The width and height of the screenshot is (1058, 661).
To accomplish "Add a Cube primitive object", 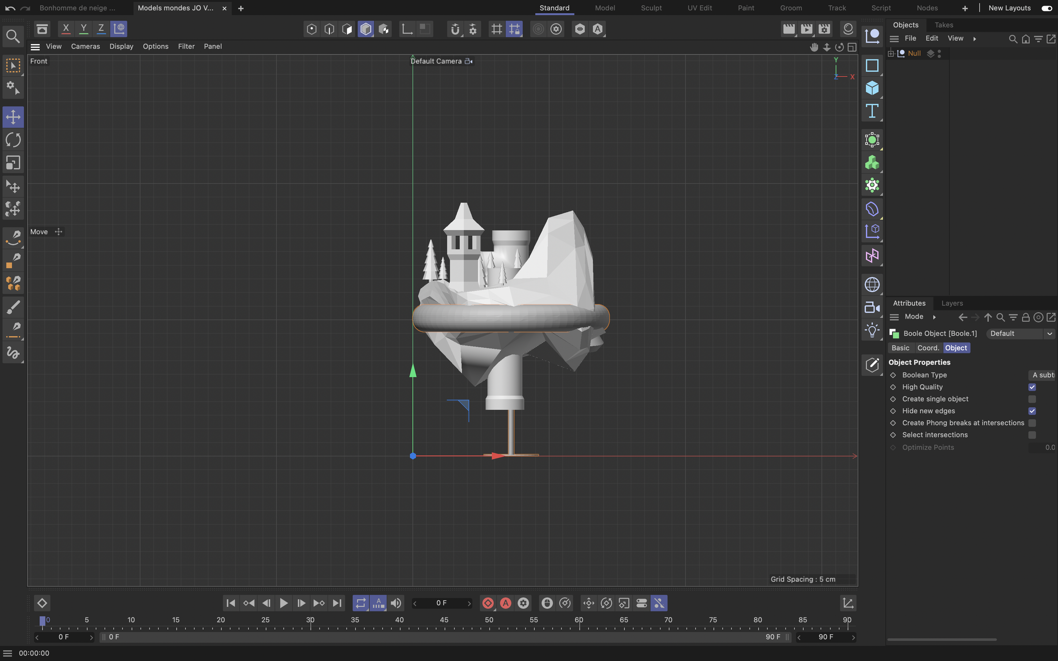I will (872, 88).
